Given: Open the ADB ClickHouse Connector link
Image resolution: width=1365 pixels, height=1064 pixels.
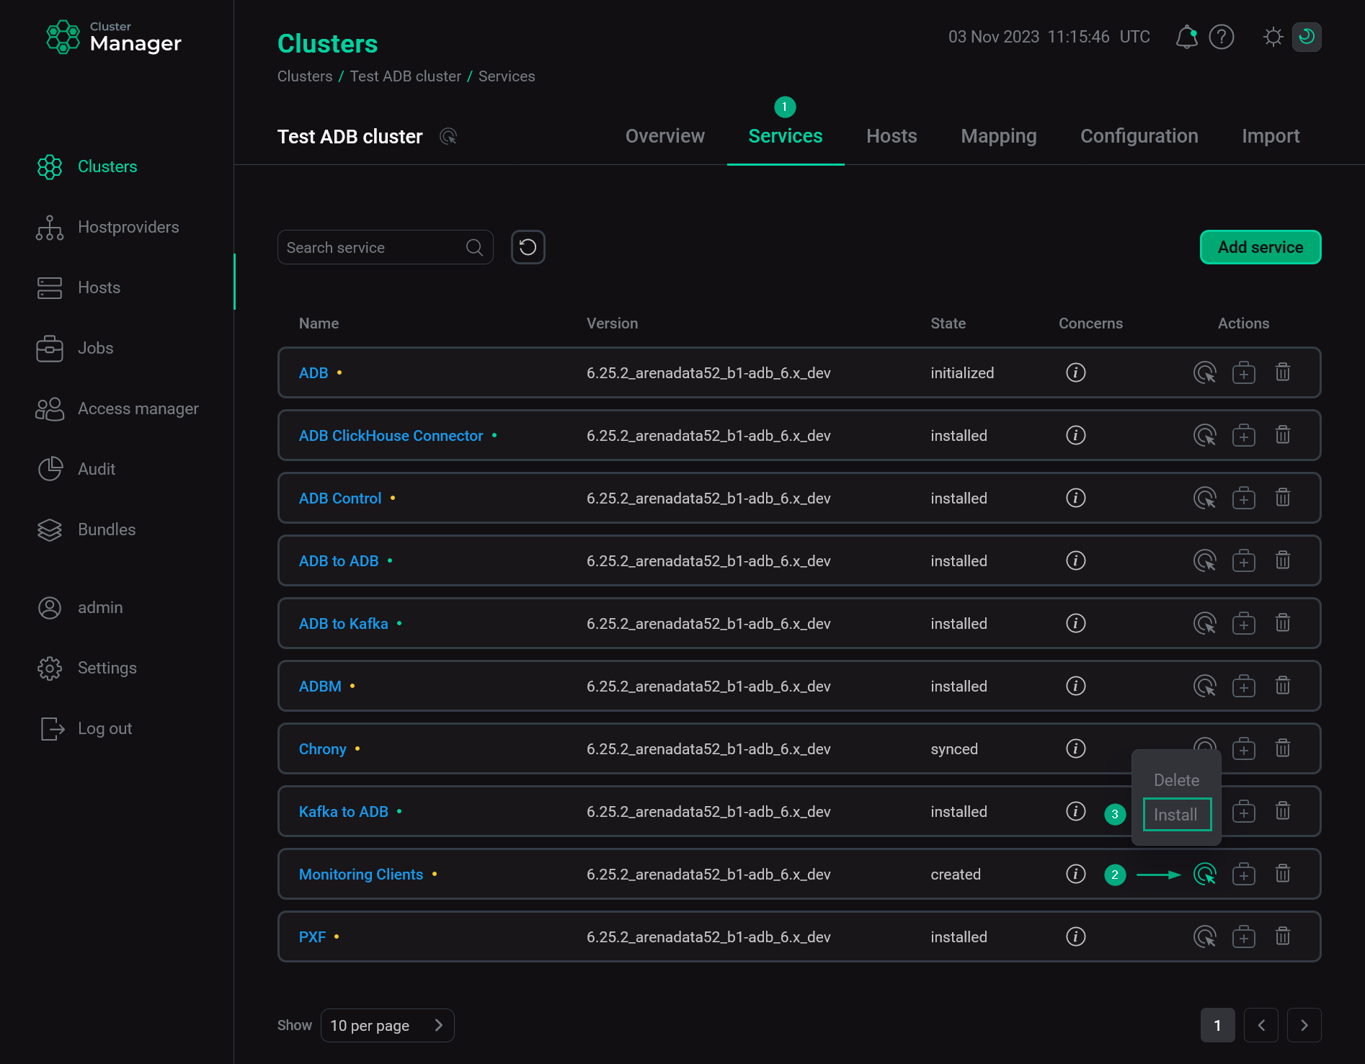Looking at the screenshot, I should (x=391, y=436).
